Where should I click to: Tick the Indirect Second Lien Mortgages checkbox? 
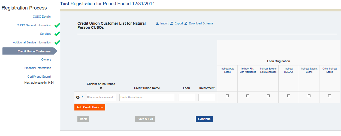point(268,96)
